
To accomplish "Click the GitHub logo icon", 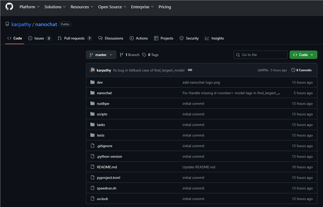I will coord(9,7).
